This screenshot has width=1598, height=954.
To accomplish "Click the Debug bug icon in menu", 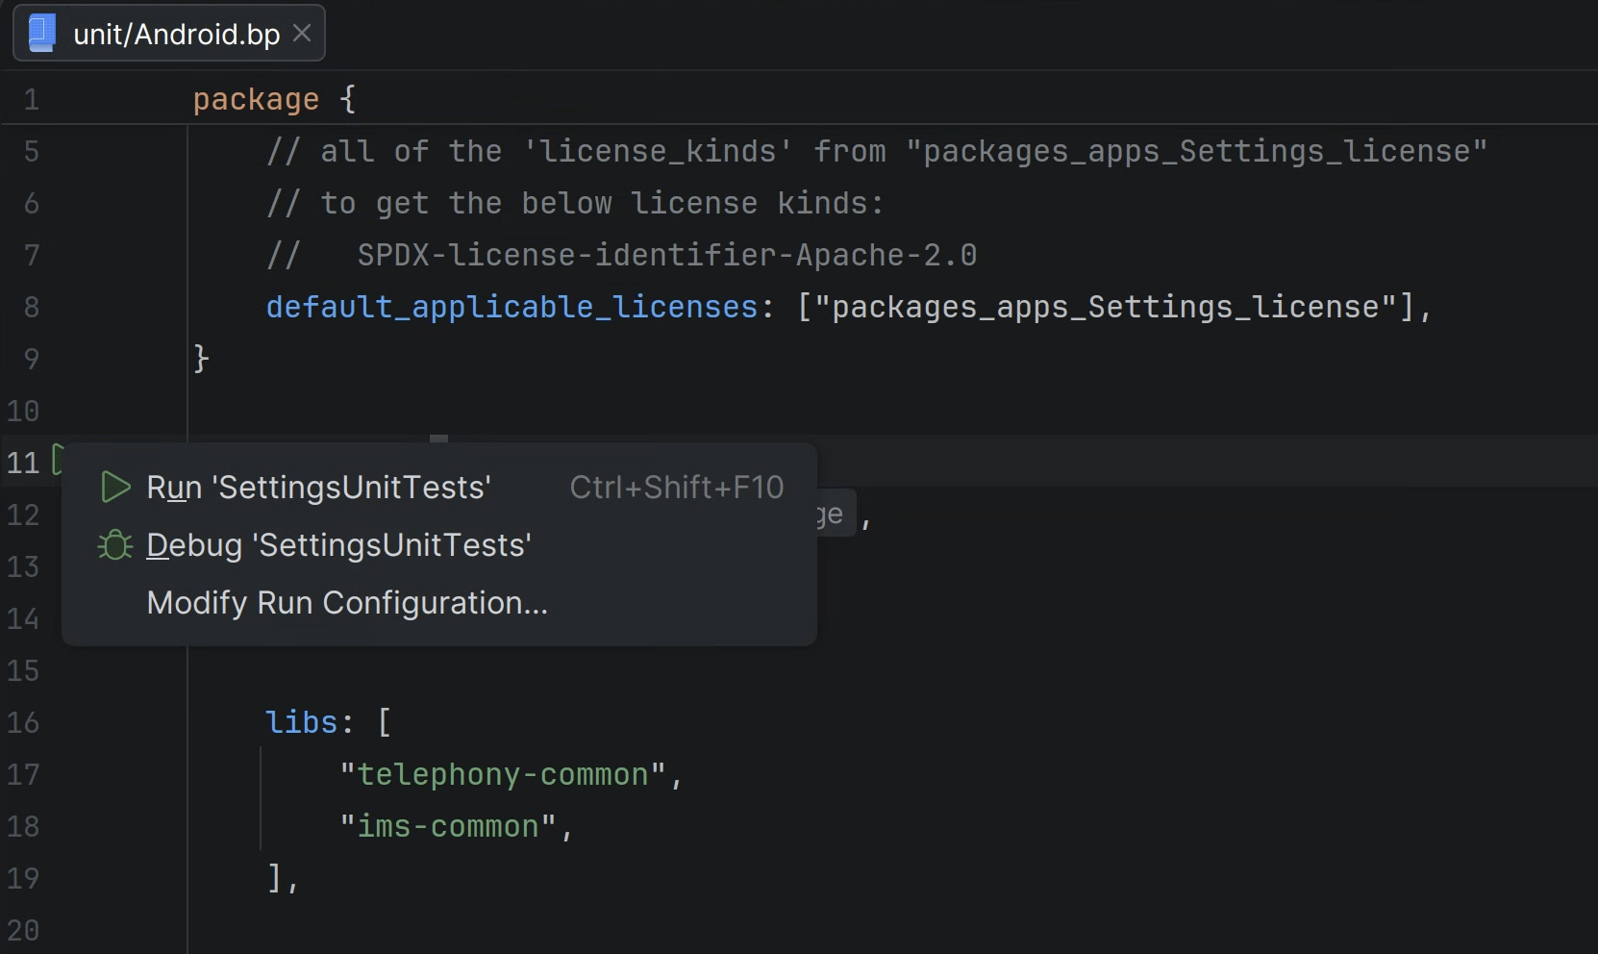I will [x=115, y=545].
